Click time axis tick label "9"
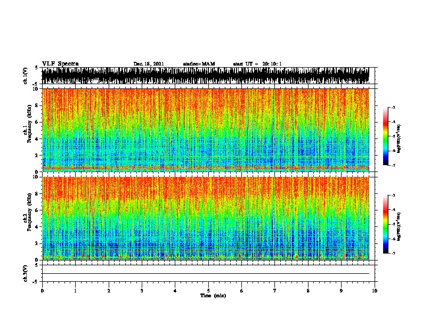422x326 pixels. tap(341, 291)
